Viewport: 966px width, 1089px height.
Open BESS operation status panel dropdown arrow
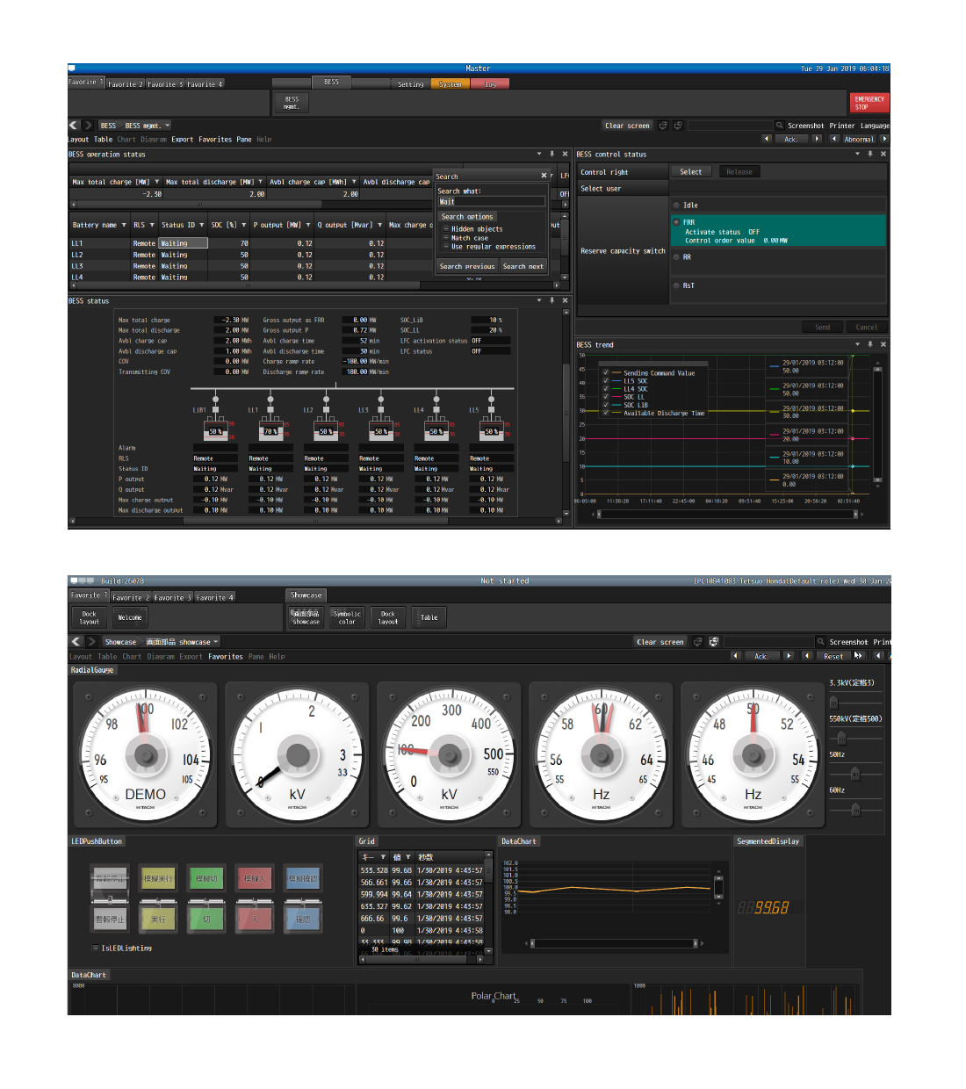pyautogui.click(x=539, y=154)
